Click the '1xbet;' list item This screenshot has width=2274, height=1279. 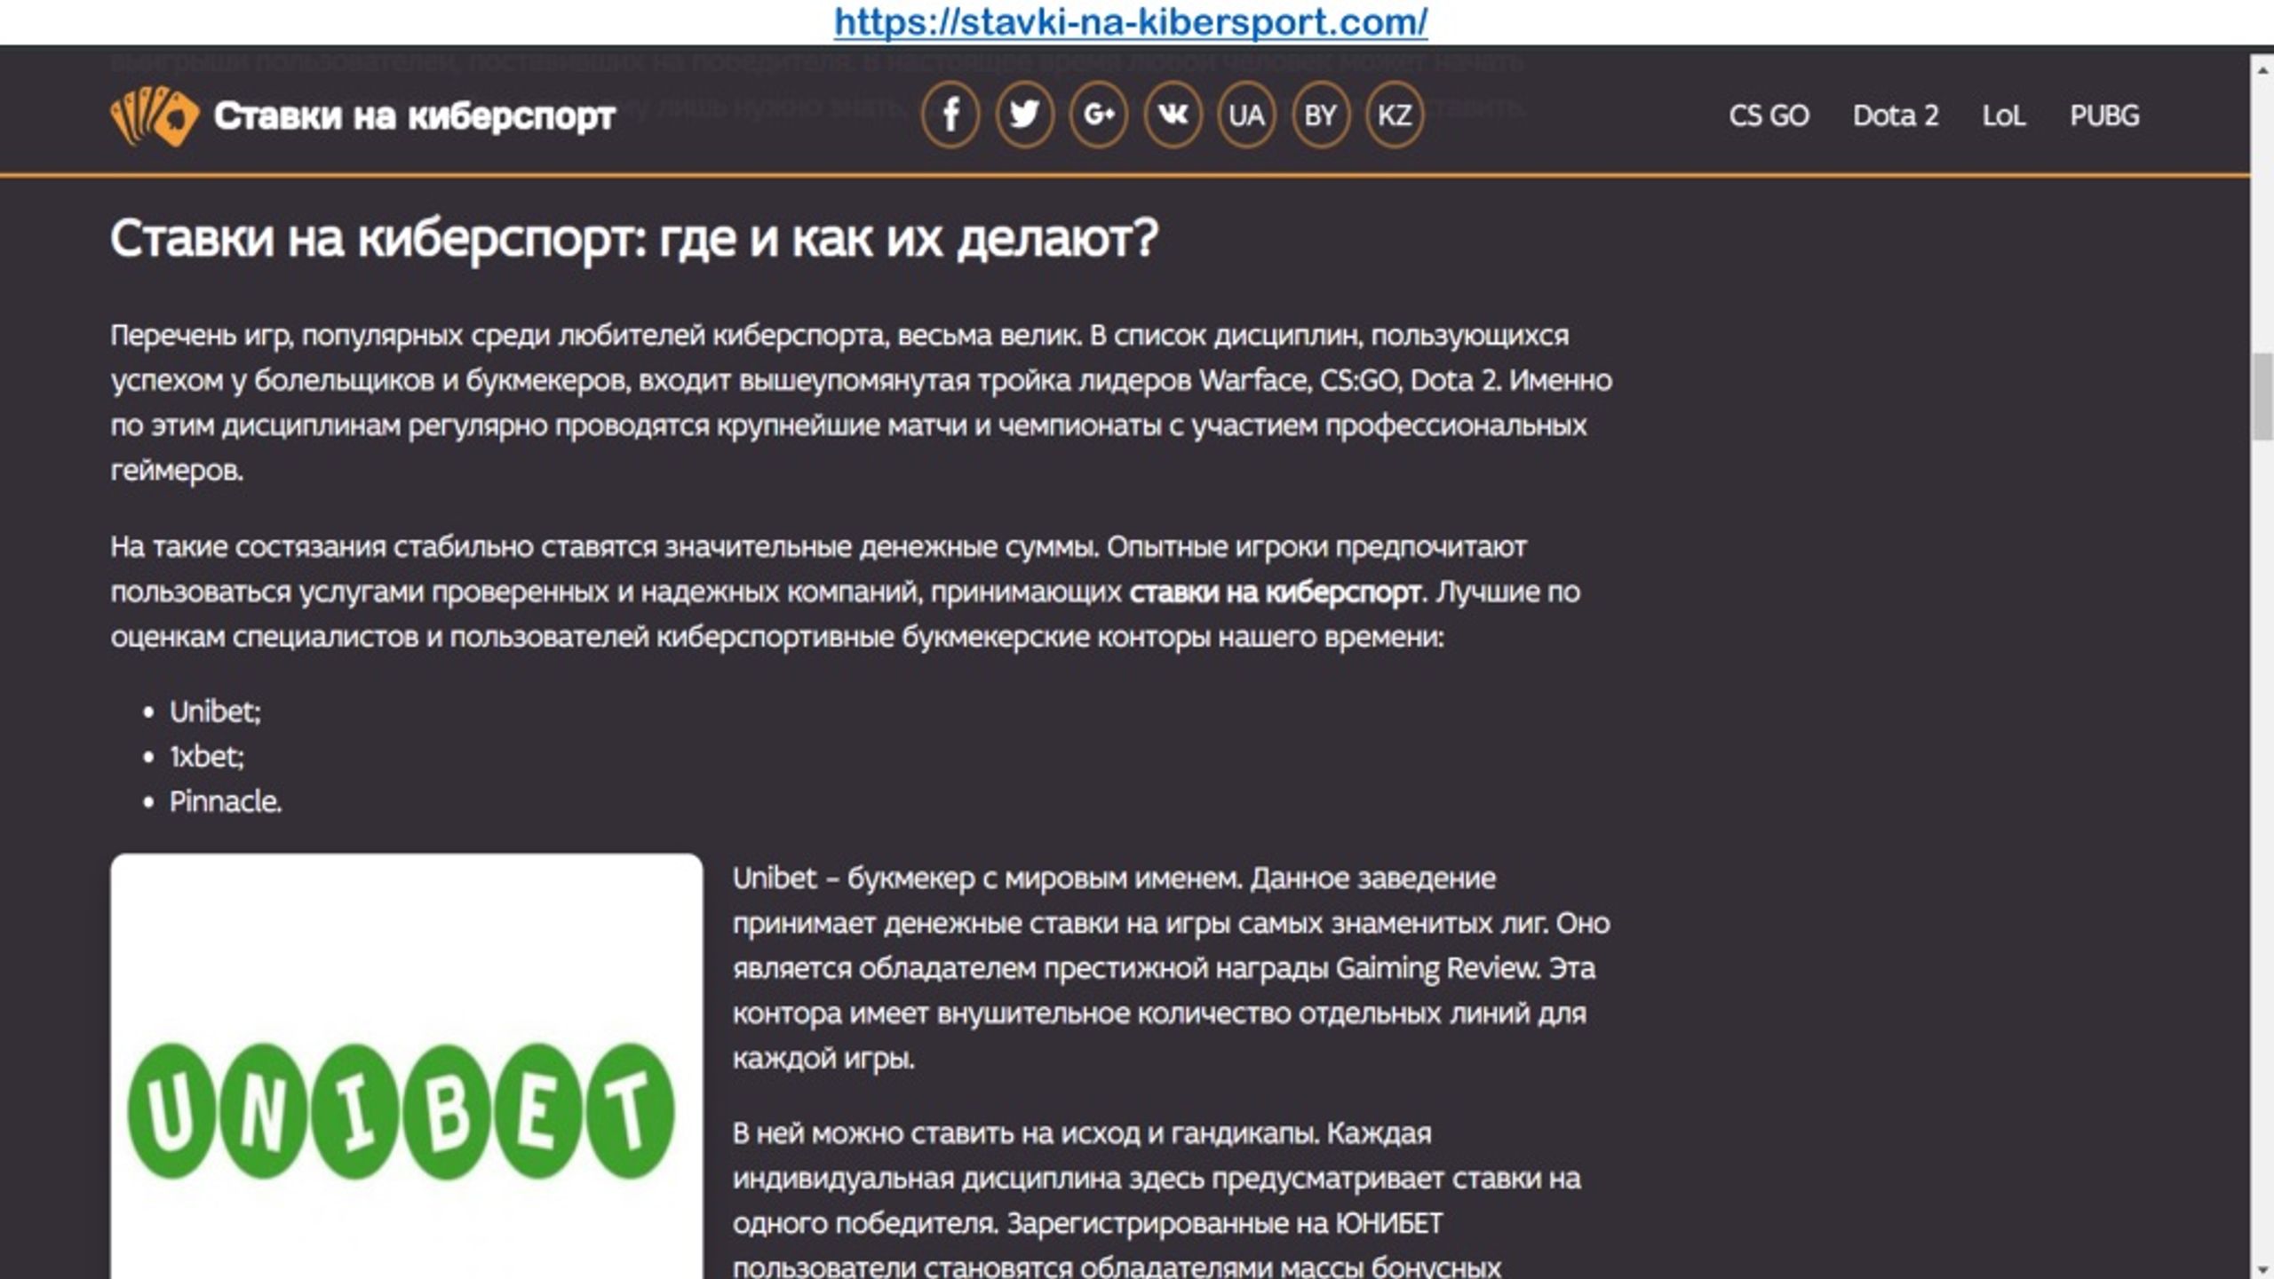[206, 757]
